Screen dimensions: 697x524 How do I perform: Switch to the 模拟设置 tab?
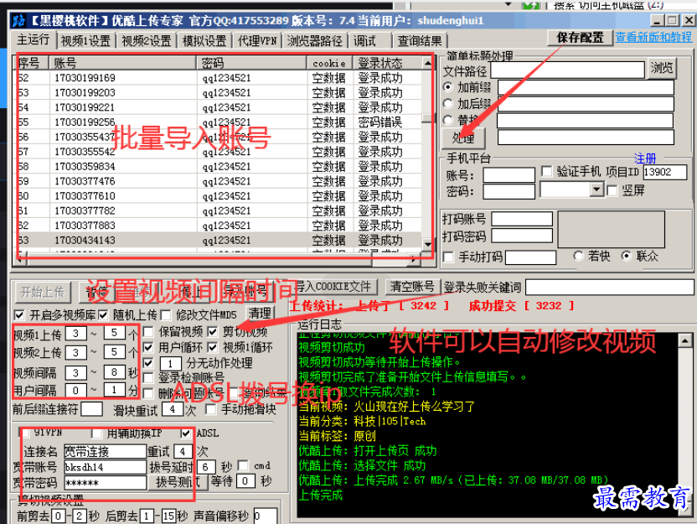pos(204,41)
